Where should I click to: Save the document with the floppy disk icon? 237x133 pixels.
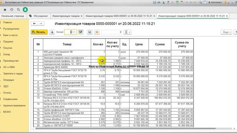90,32
